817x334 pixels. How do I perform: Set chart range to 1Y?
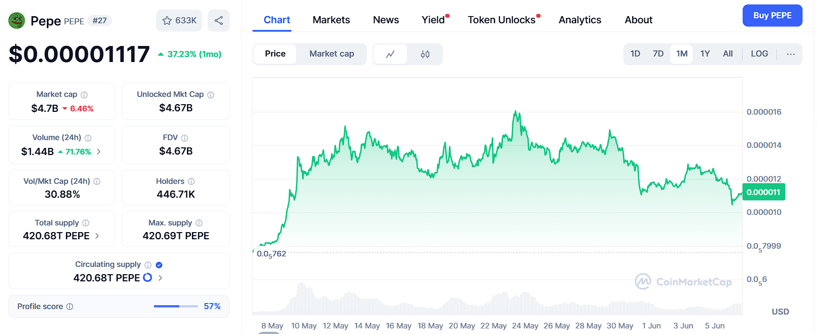pyautogui.click(x=705, y=54)
